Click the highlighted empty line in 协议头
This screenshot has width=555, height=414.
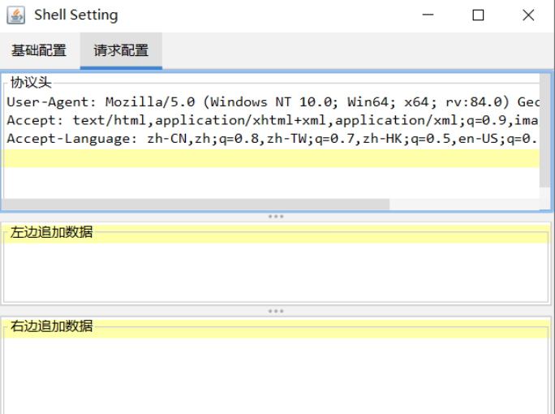pos(243,157)
